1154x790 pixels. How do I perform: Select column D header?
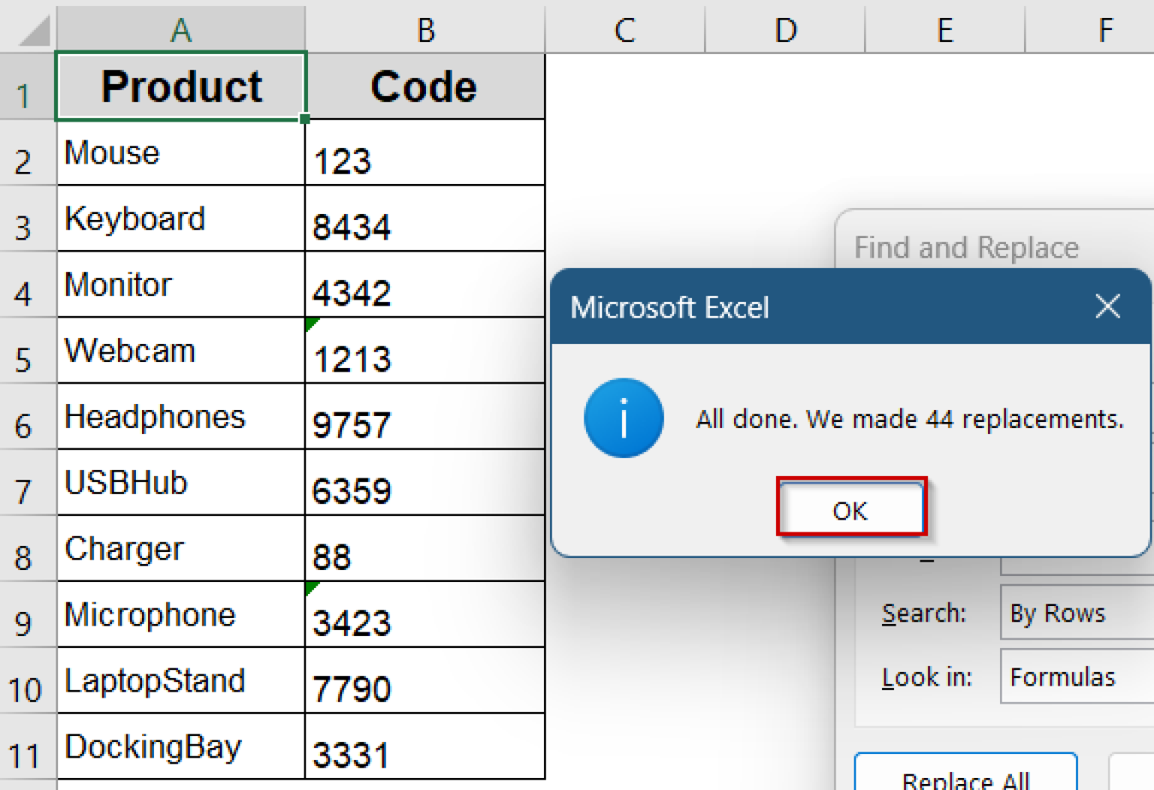pos(785,30)
